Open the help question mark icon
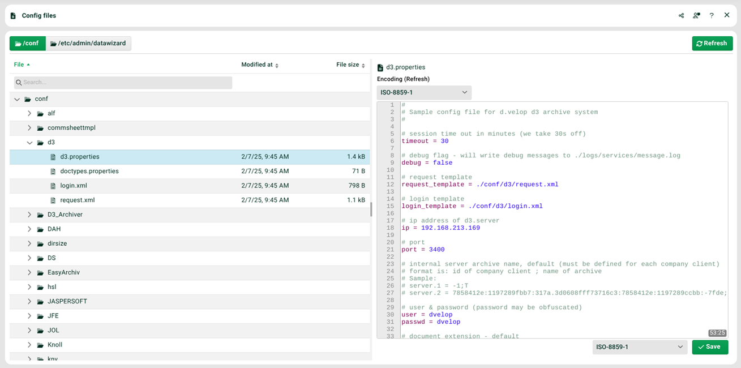 tap(712, 16)
